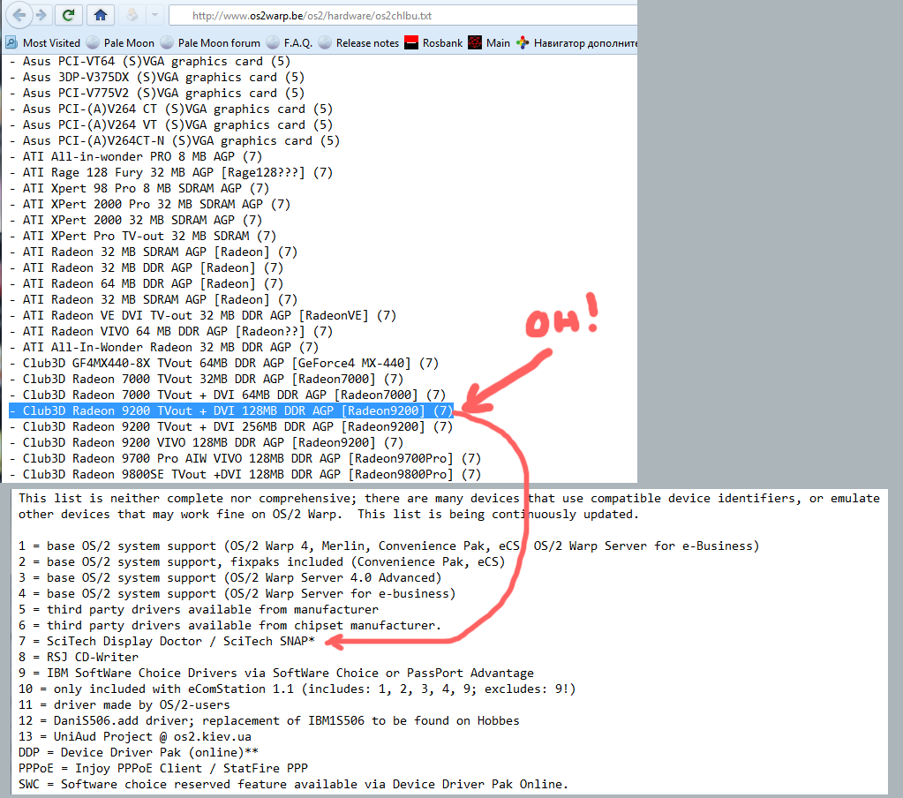Click line 'Asus PCI-(A)V264 CT (S)VGA graphics card'
The height and width of the screenshot is (798, 903).
pyautogui.click(x=171, y=109)
